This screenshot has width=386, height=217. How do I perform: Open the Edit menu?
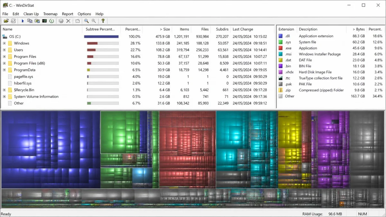(x=16, y=14)
